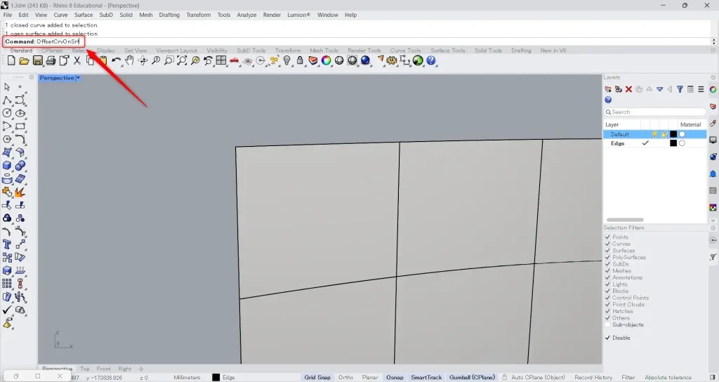Click the down arrow move-layer icon

659,89
